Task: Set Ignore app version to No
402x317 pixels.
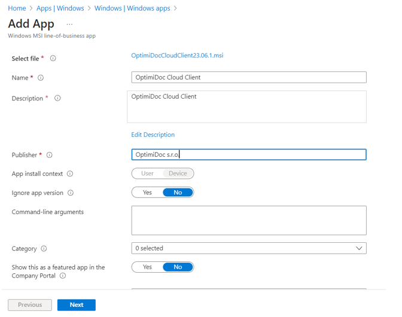Action: coord(178,193)
